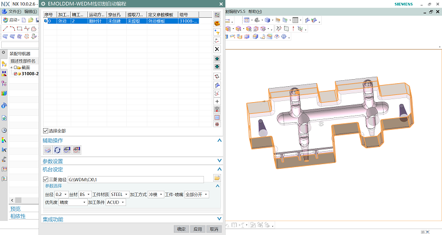The image size is (442, 235).
Task: Open the 相依性 panel in the navigator
Action: click(18, 216)
